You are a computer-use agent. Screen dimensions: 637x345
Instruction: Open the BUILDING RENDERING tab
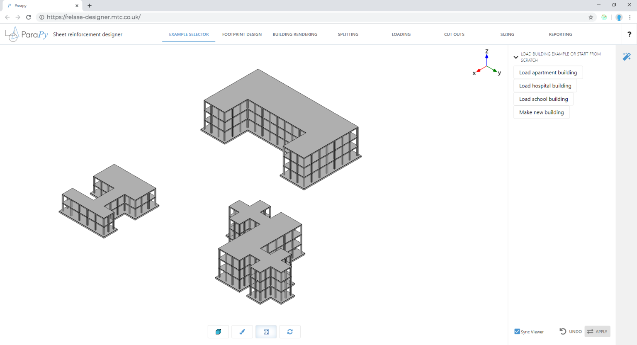[295, 34]
